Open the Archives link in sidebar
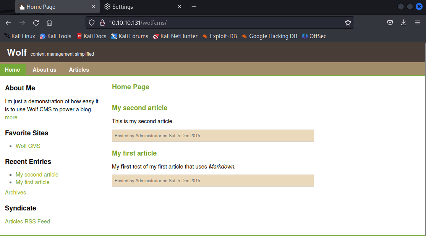The height and width of the screenshot is (236, 426). pyautogui.click(x=16, y=193)
